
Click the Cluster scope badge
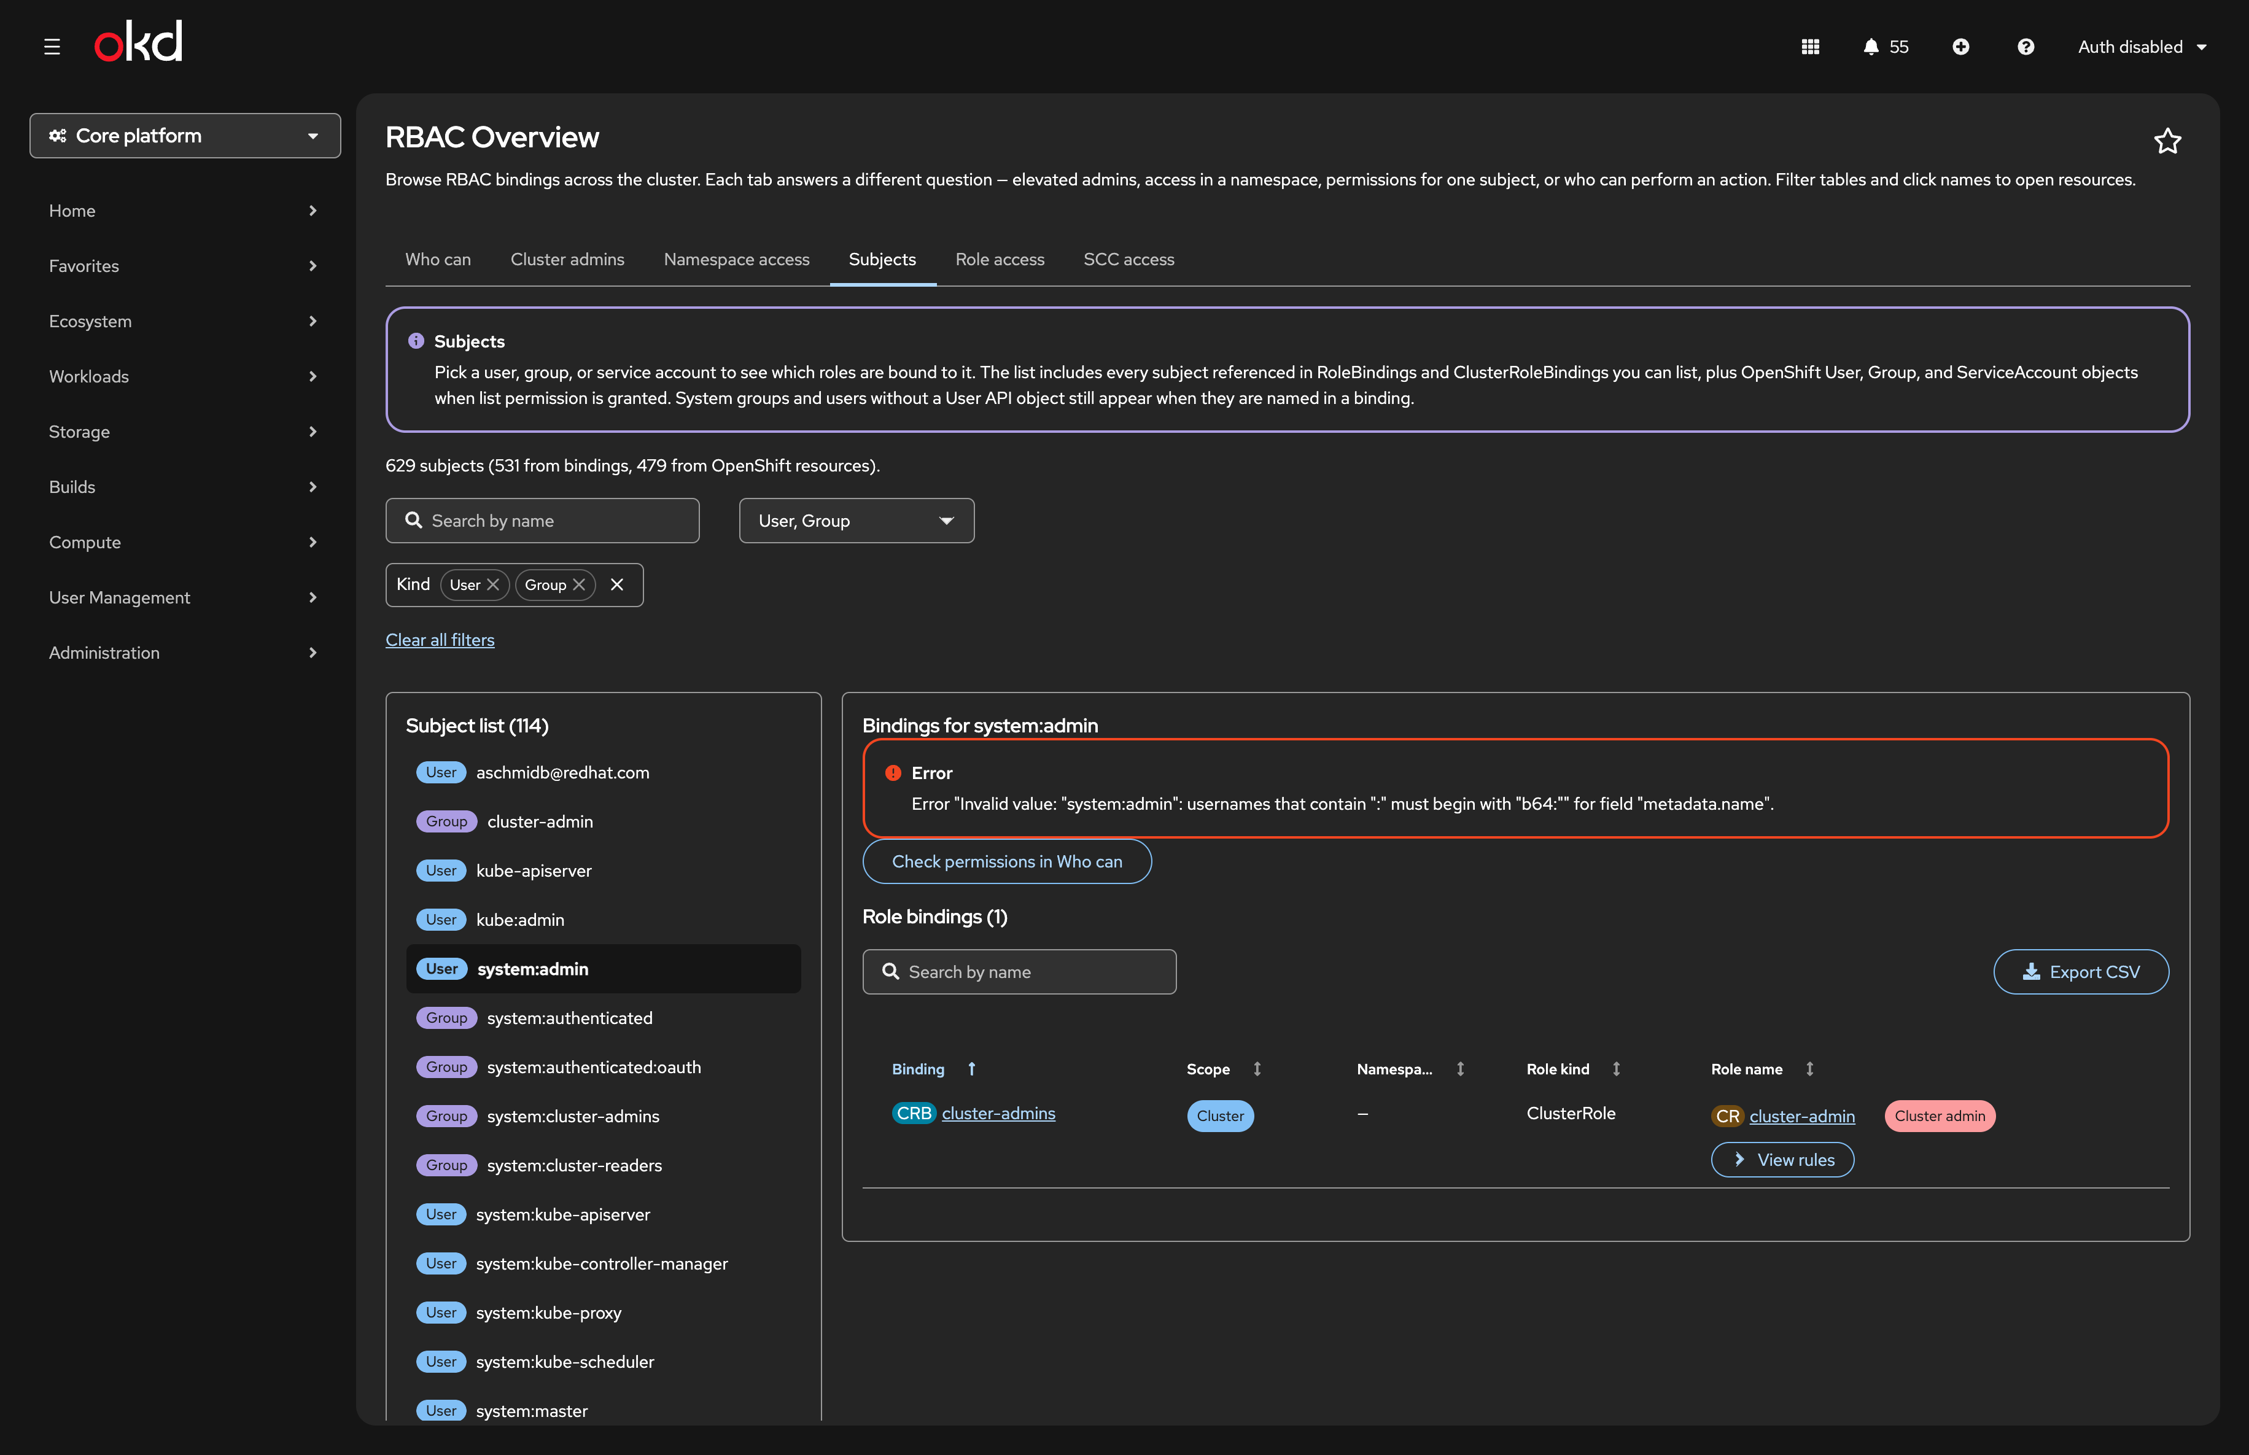click(x=1220, y=1116)
